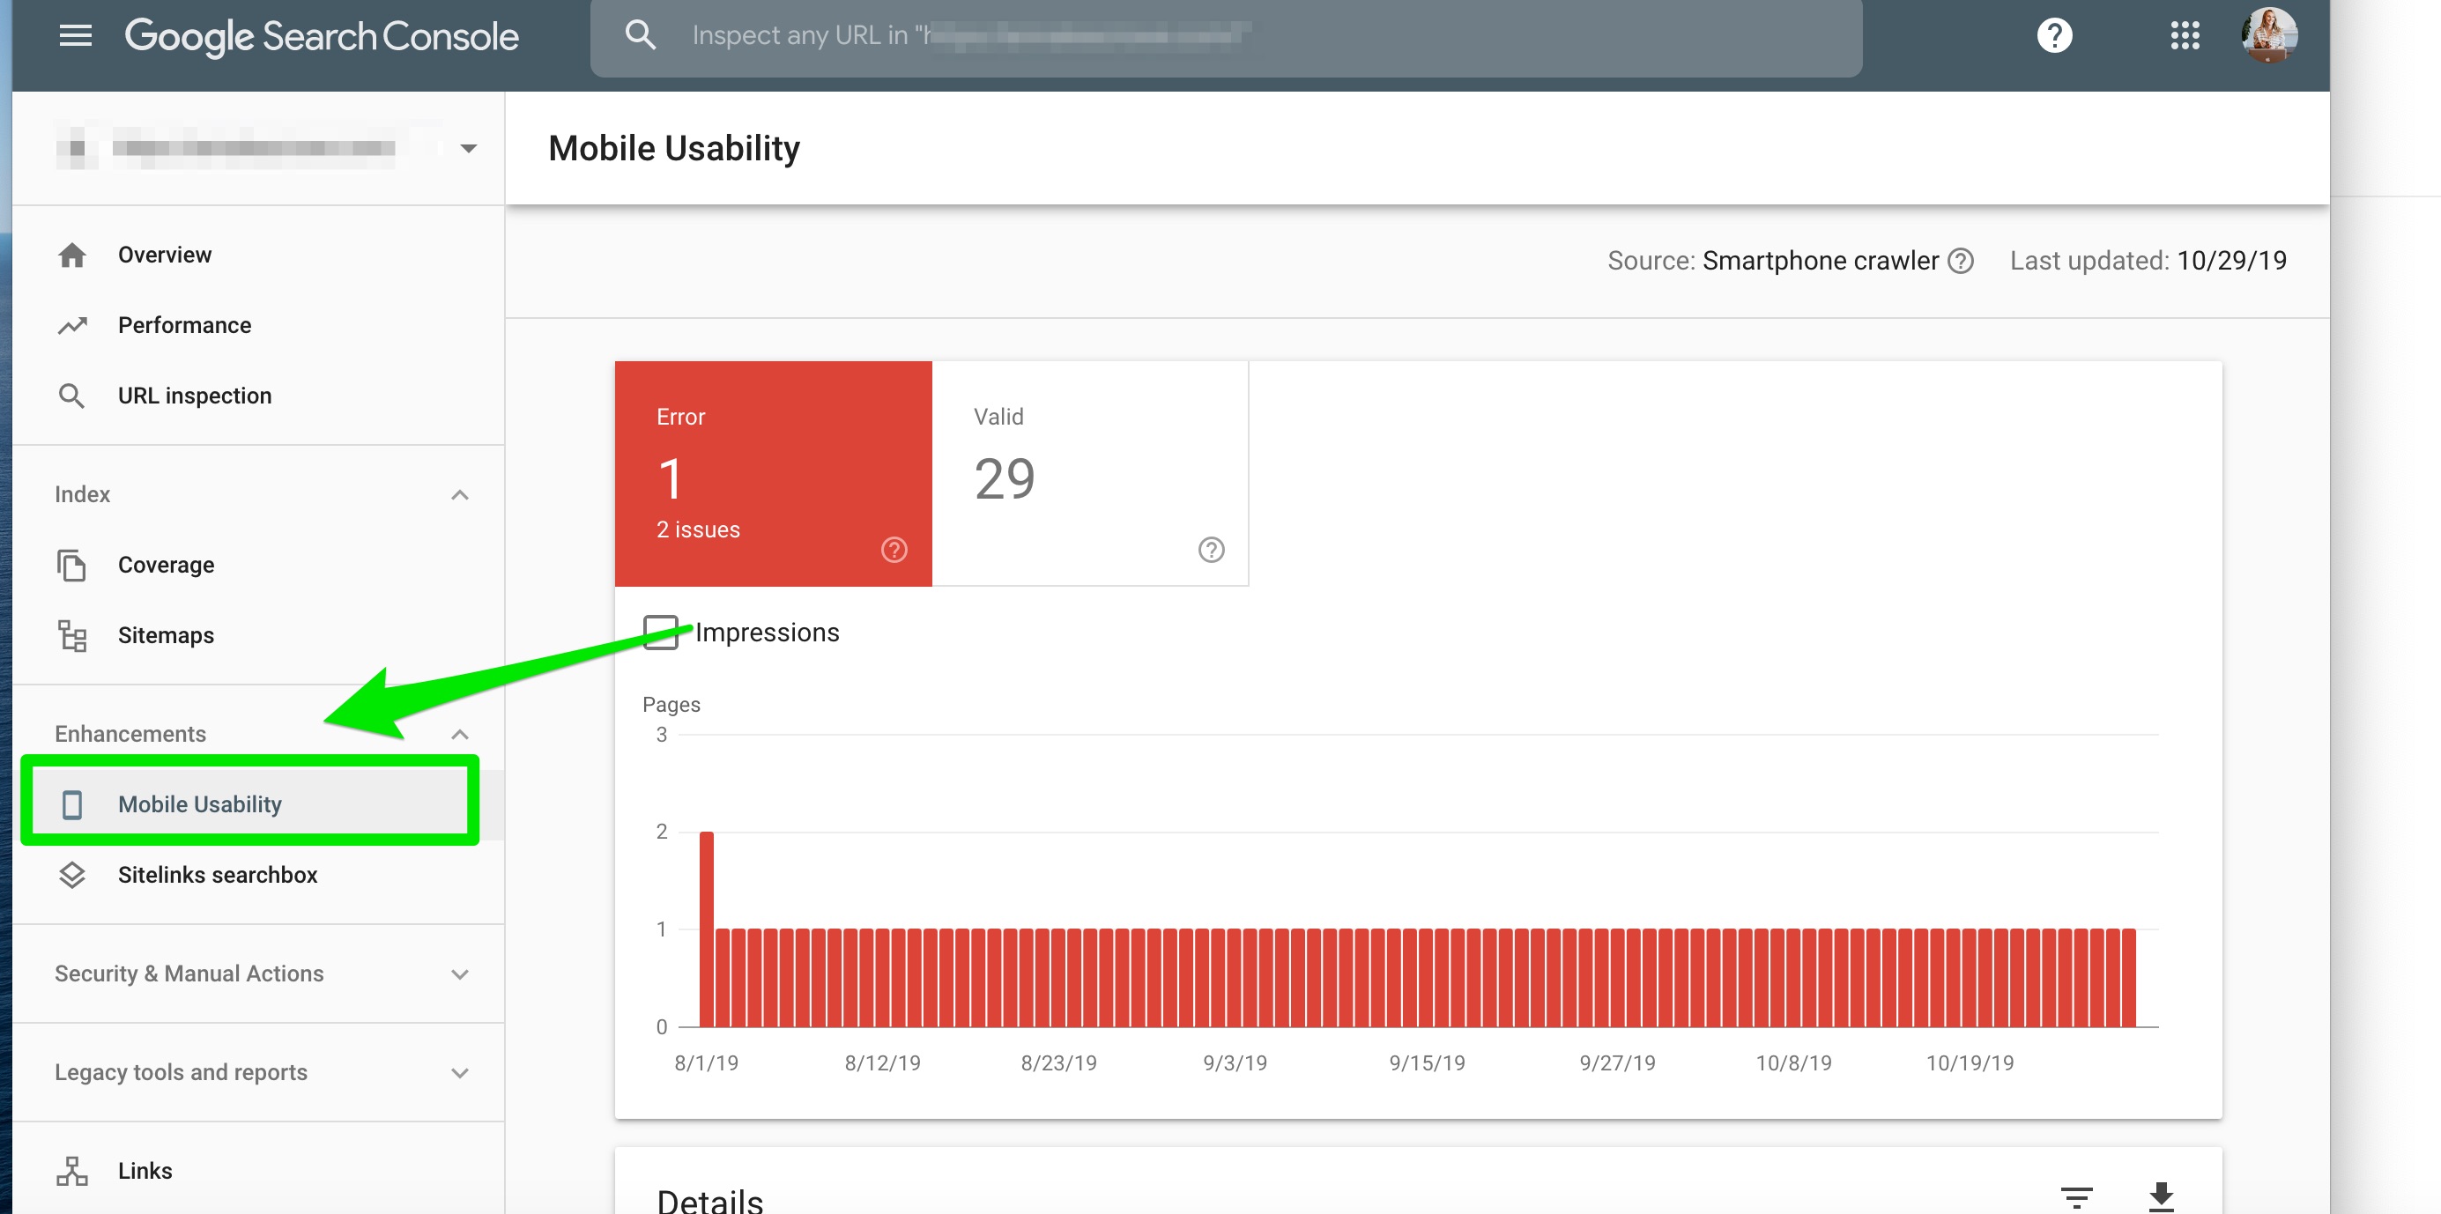
Task: Click the Smartphone crawler source text
Action: 1821,261
